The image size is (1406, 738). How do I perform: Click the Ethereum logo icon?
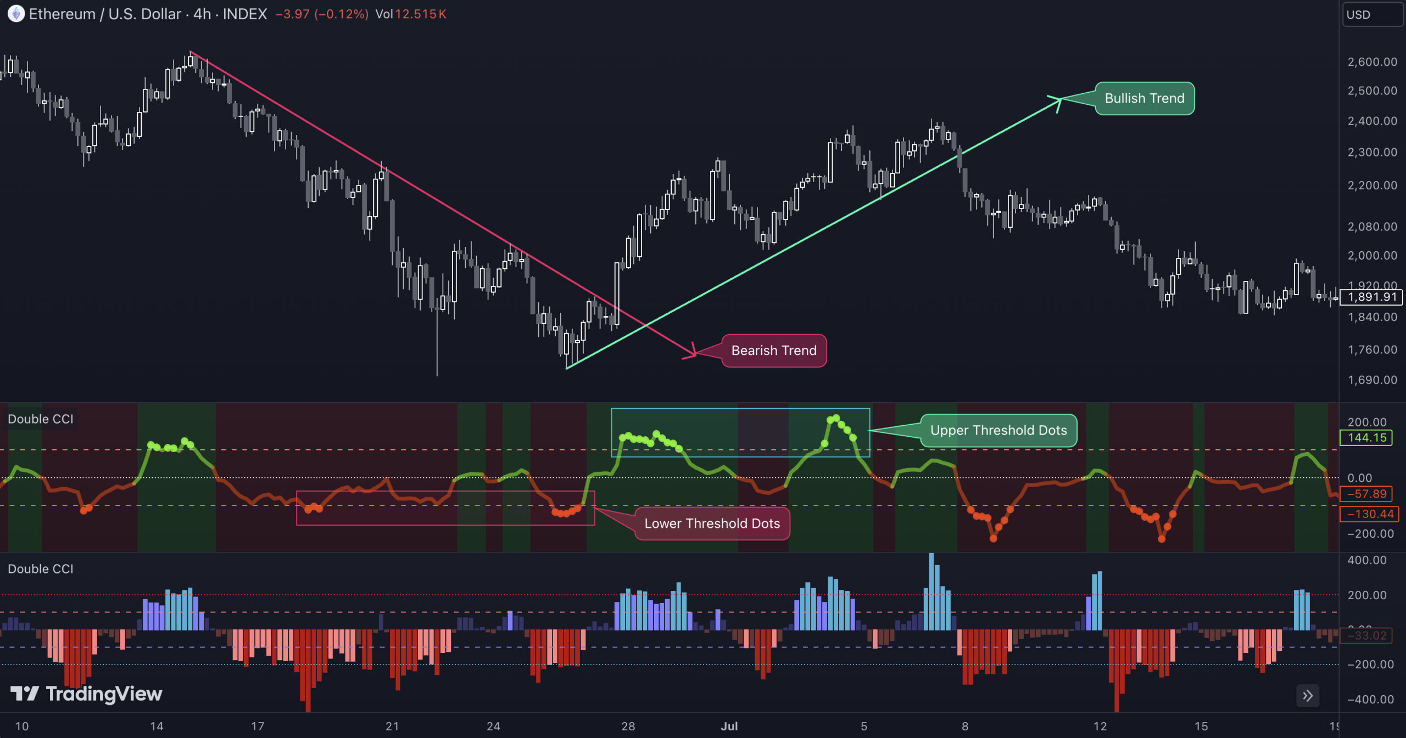[x=16, y=14]
